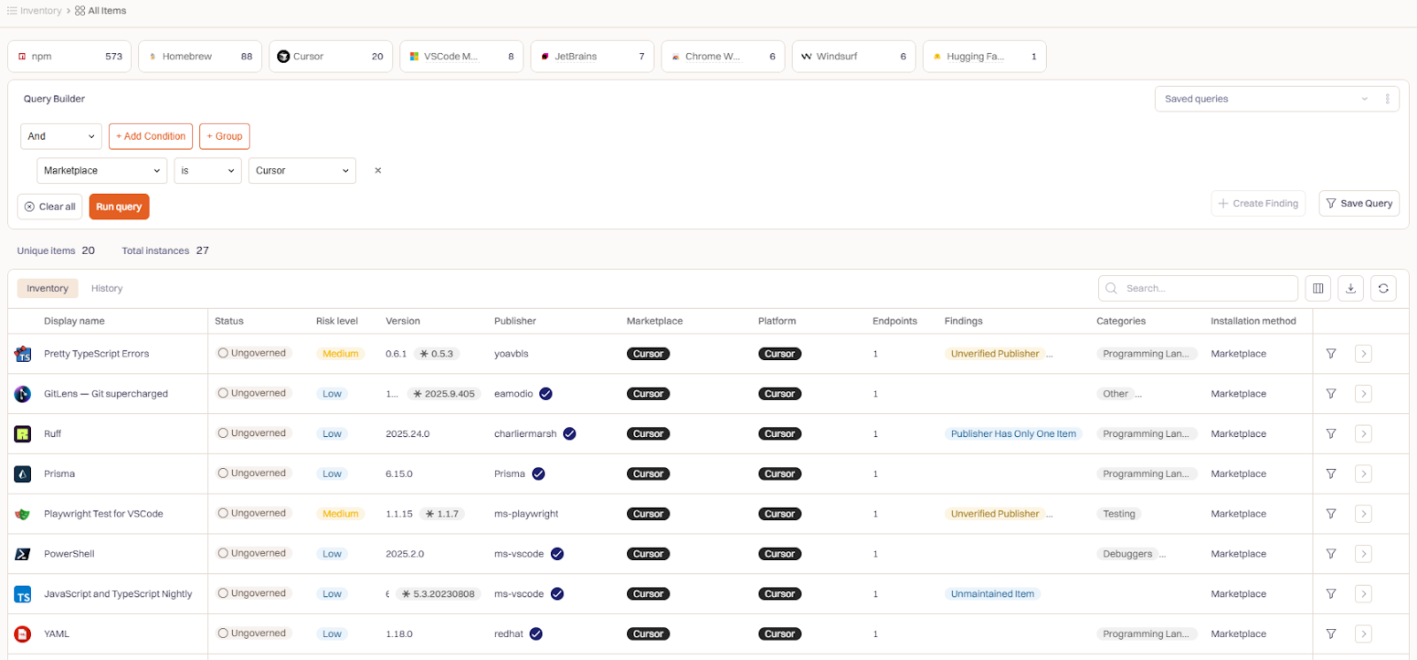This screenshot has width=1417, height=660.
Task: Open the saved queries three-dot menu
Action: click(1388, 99)
